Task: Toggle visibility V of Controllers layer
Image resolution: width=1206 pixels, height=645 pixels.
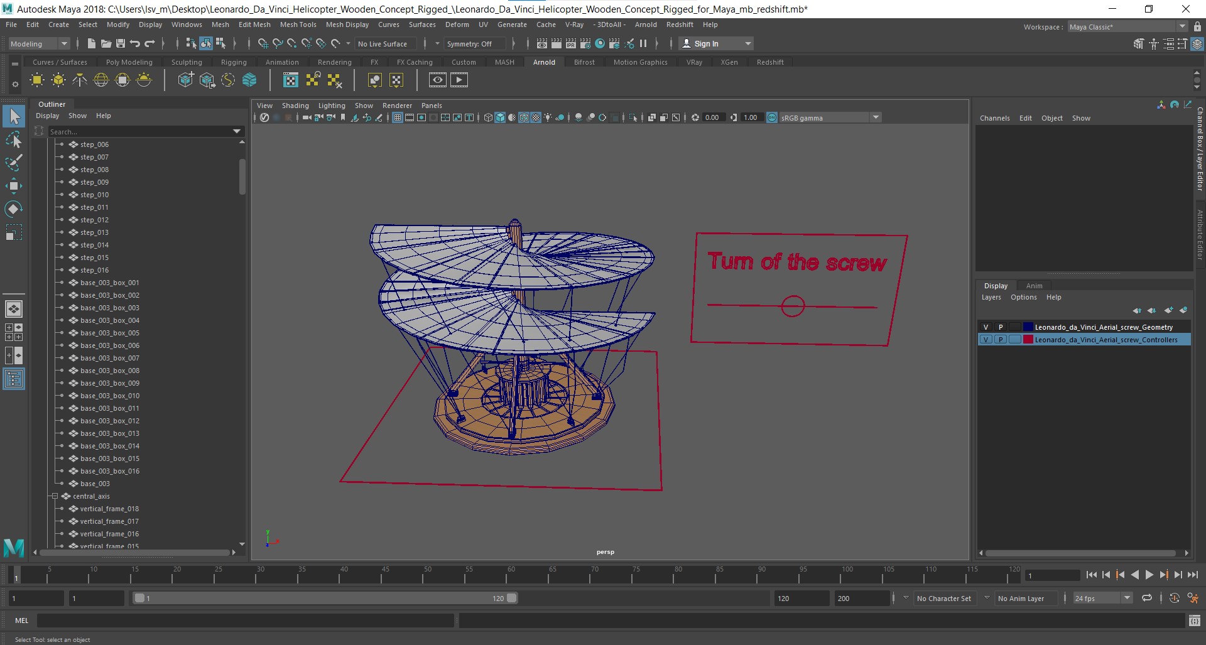Action: coord(986,340)
